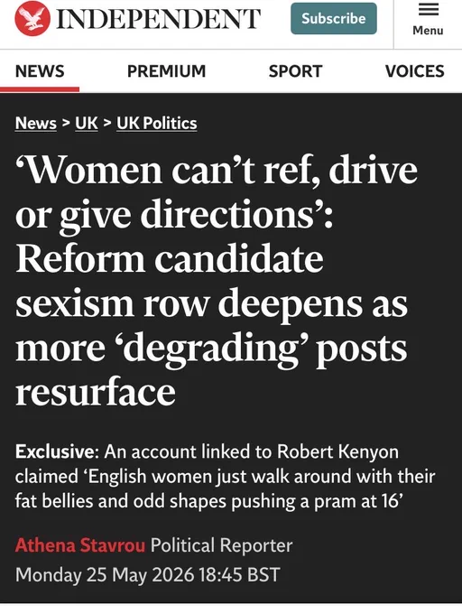Click the red active indicator under NEWS
462x614 pixels.
coord(40,89)
